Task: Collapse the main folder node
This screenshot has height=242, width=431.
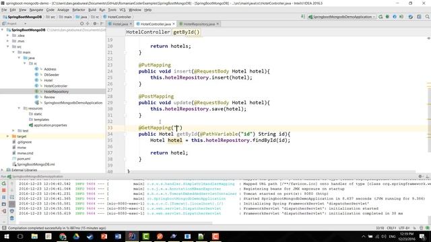Action: (x=13, y=52)
